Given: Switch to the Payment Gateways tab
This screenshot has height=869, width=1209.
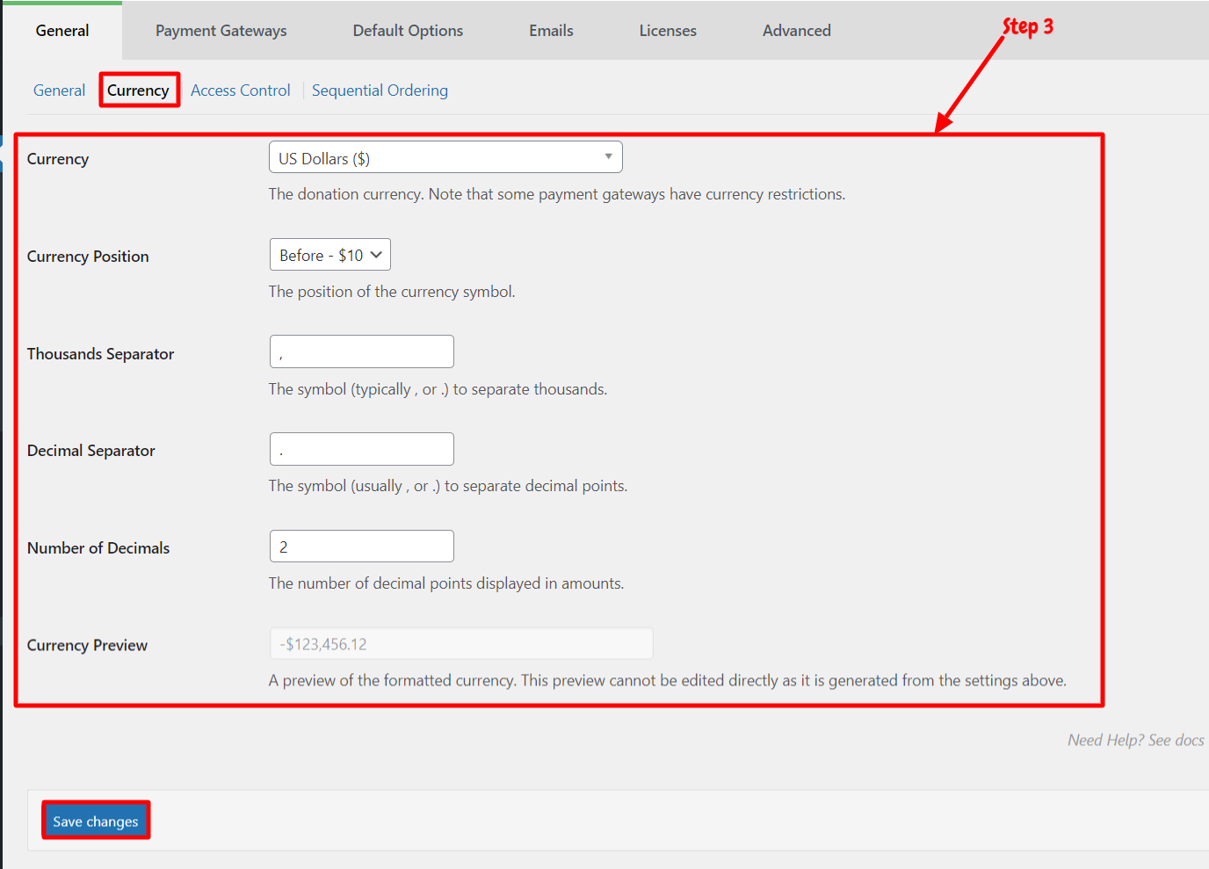Looking at the screenshot, I should [221, 31].
